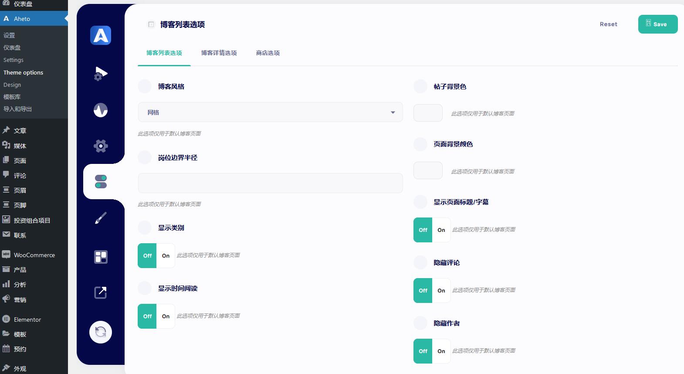This screenshot has height=374, width=684.
Task: Select the paintbrush design icon
Action: tap(101, 218)
